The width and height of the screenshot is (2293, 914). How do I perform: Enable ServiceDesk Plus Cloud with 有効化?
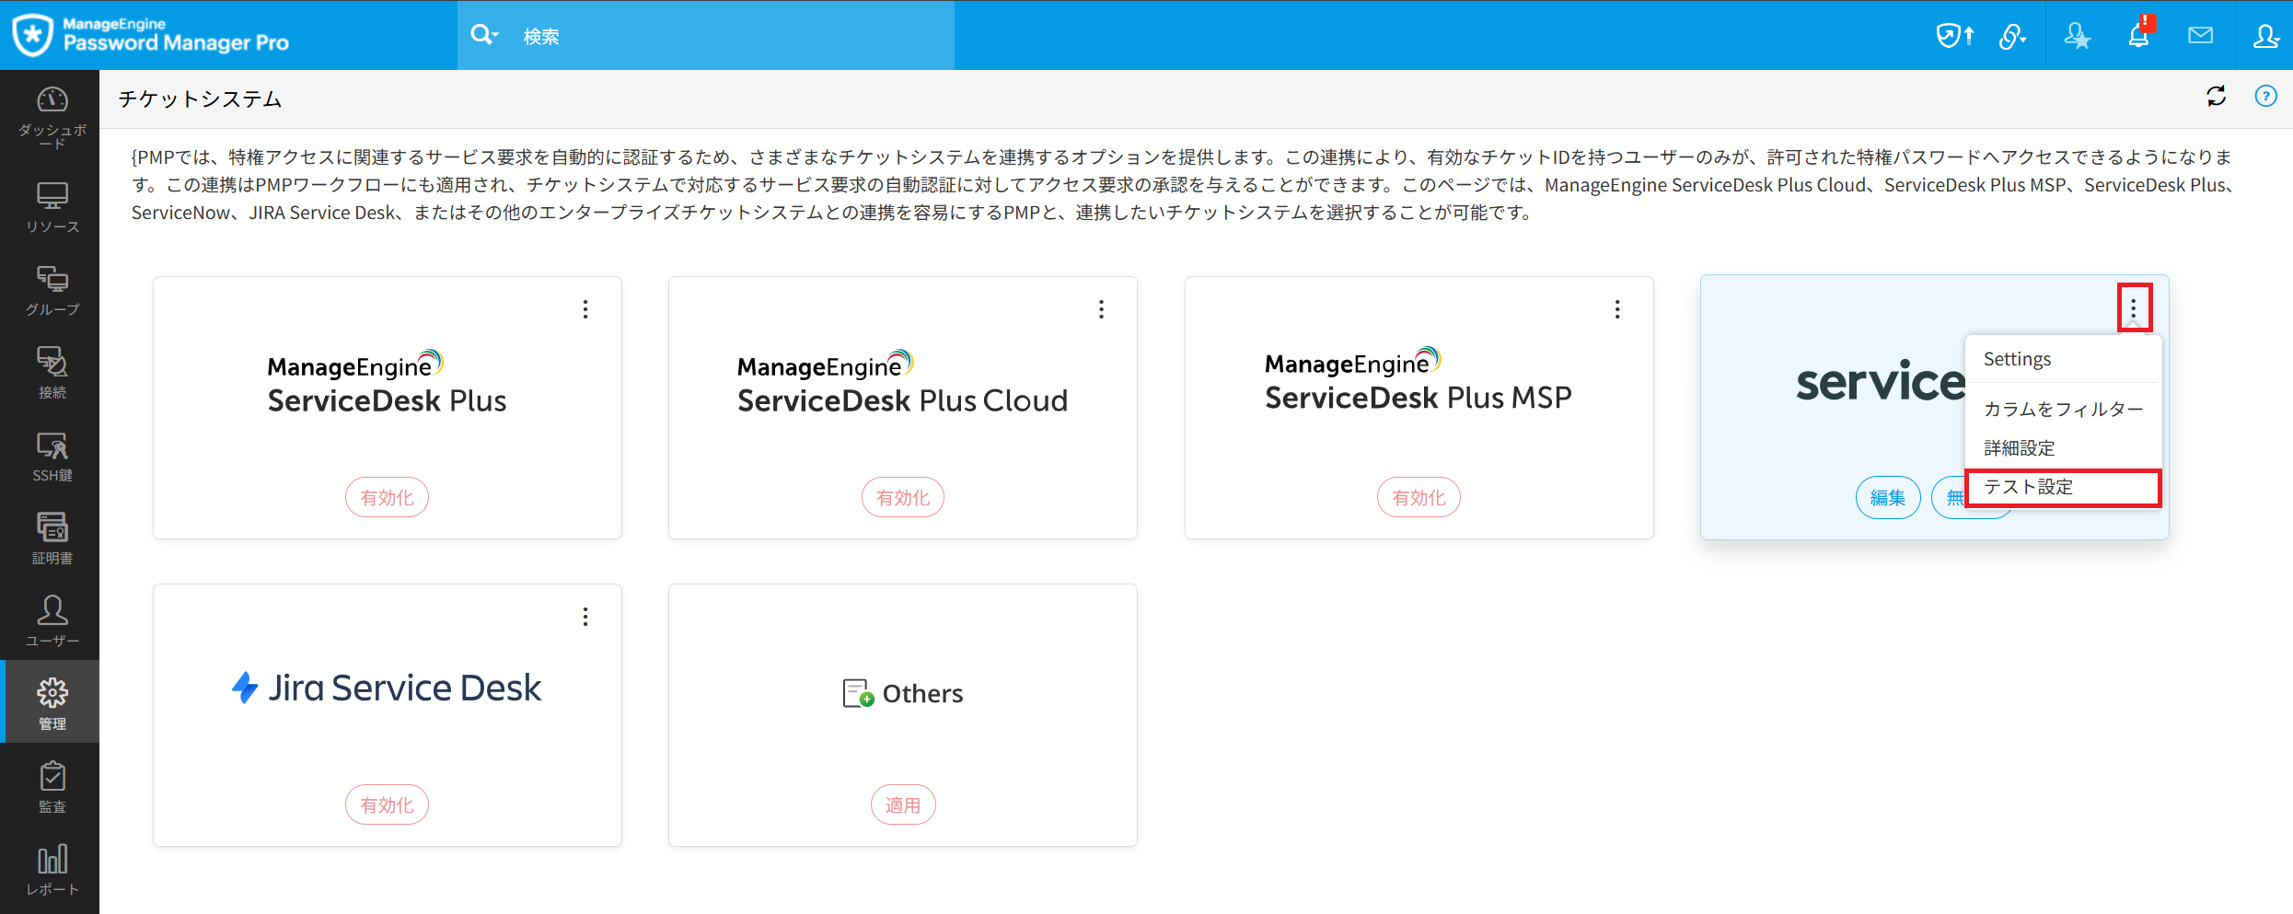[x=902, y=498]
